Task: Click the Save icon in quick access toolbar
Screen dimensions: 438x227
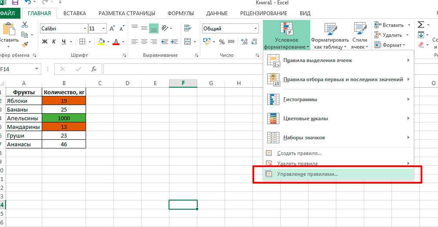Action: (x=15, y=3)
